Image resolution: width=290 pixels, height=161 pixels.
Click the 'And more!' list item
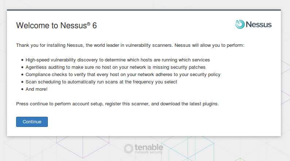coord(37,89)
